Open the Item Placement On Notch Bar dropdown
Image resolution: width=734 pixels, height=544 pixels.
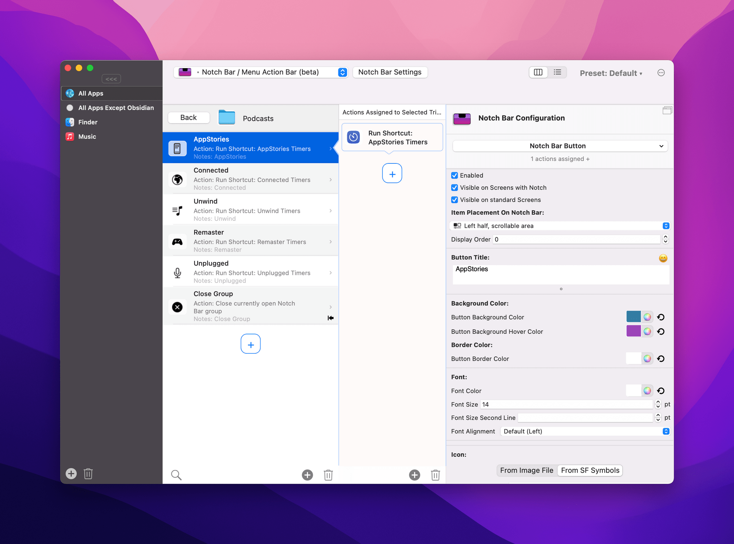pos(560,226)
